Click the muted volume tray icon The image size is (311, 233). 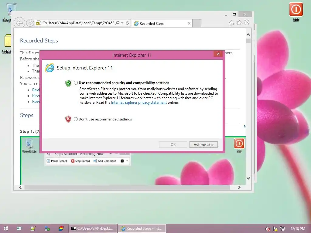(268, 229)
